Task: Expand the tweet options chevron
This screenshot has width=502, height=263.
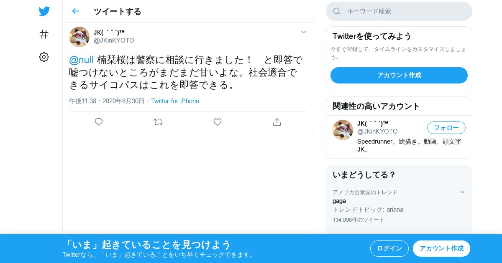Action: (x=304, y=32)
